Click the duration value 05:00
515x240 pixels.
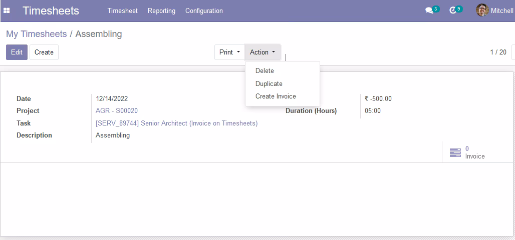(x=373, y=111)
